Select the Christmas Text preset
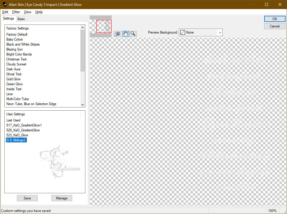This screenshot has width=287, height=214. click(x=16, y=59)
